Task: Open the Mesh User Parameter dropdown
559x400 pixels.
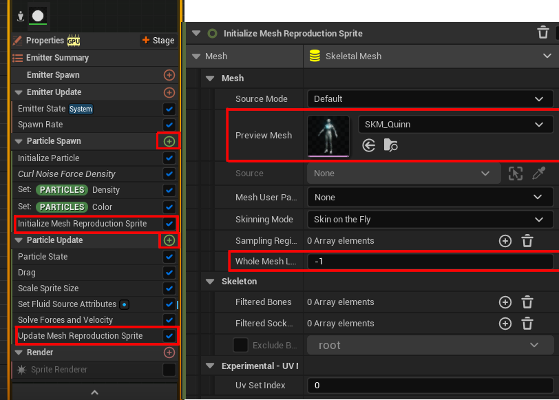Action: (x=430, y=197)
